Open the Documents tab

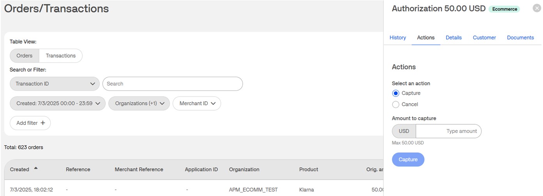pyautogui.click(x=520, y=38)
